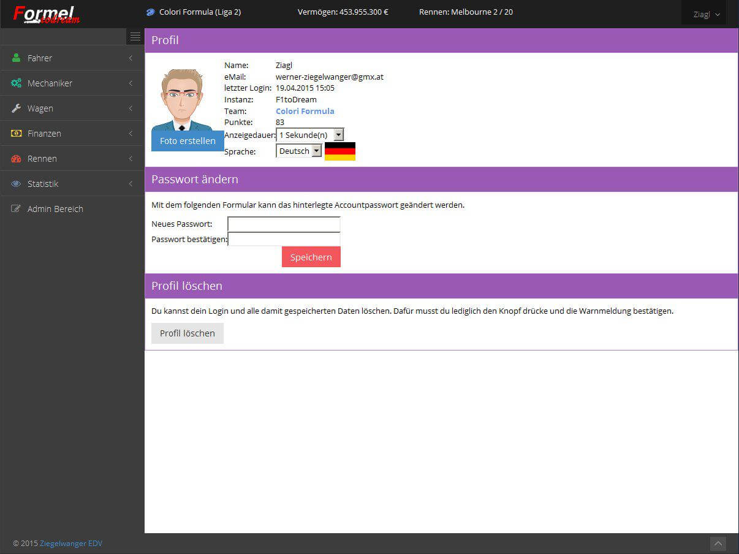Click the Mechaniker gears icon
739x554 pixels.
click(x=17, y=83)
